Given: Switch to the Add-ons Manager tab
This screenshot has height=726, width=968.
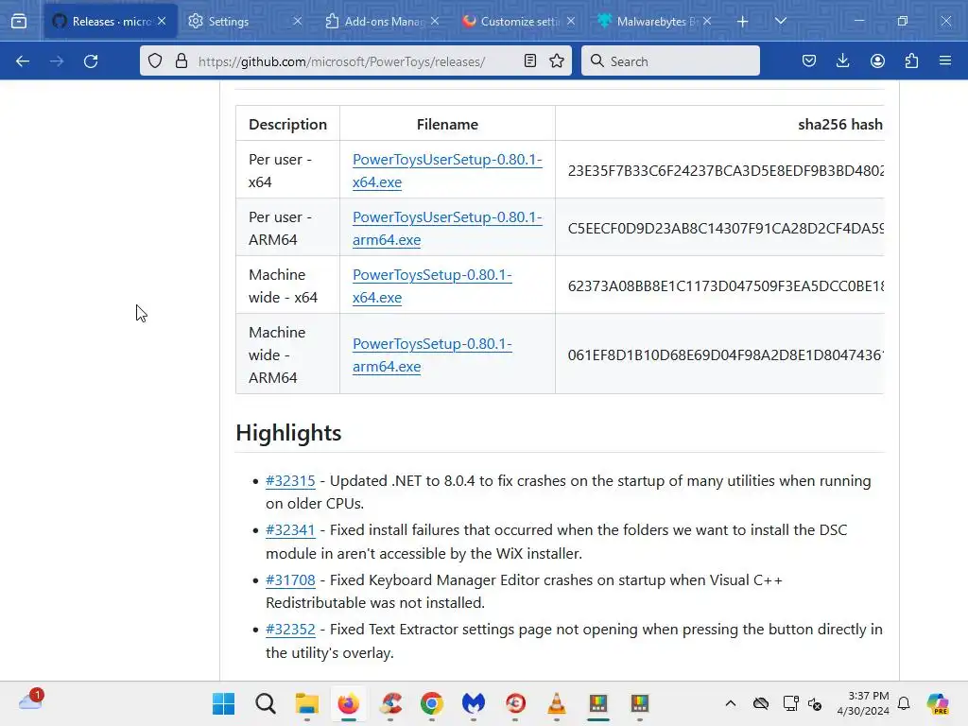Looking at the screenshot, I should coord(383,21).
